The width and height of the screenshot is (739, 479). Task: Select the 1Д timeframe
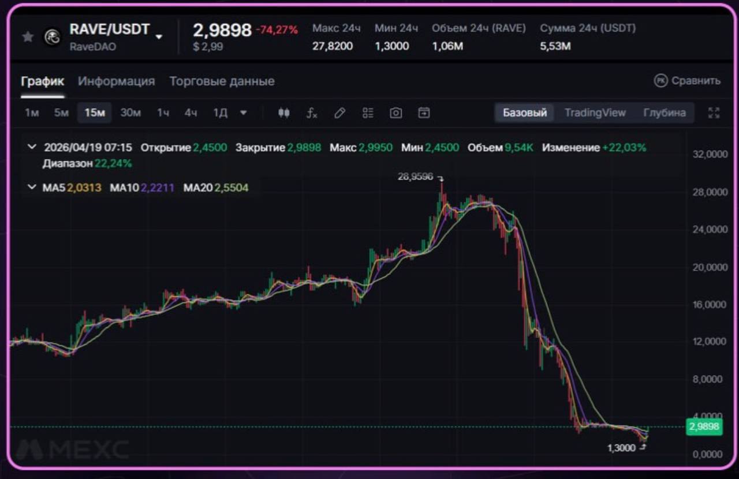coord(220,113)
